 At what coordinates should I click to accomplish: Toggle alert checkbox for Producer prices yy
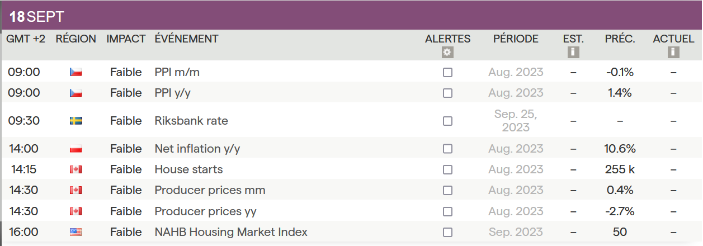click(x=447, y=211)
